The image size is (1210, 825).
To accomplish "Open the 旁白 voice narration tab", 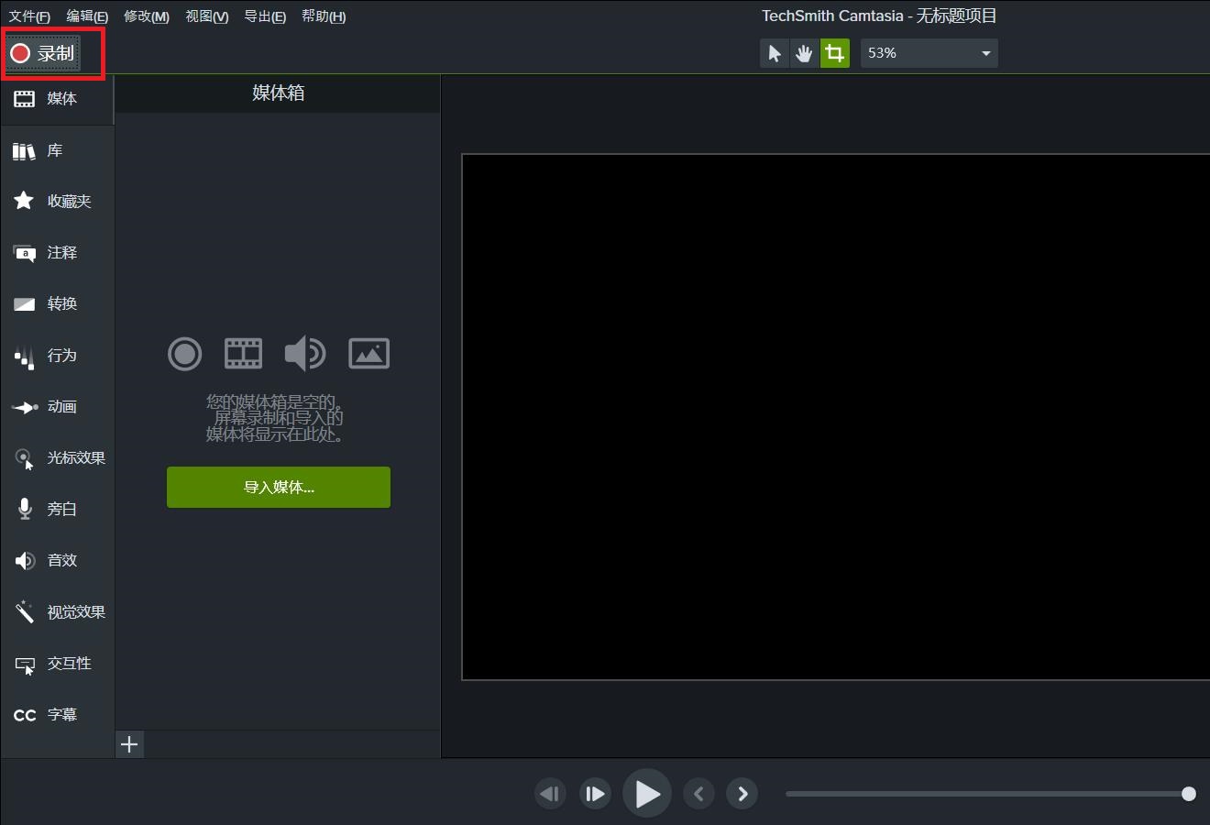I will (57, 510).
